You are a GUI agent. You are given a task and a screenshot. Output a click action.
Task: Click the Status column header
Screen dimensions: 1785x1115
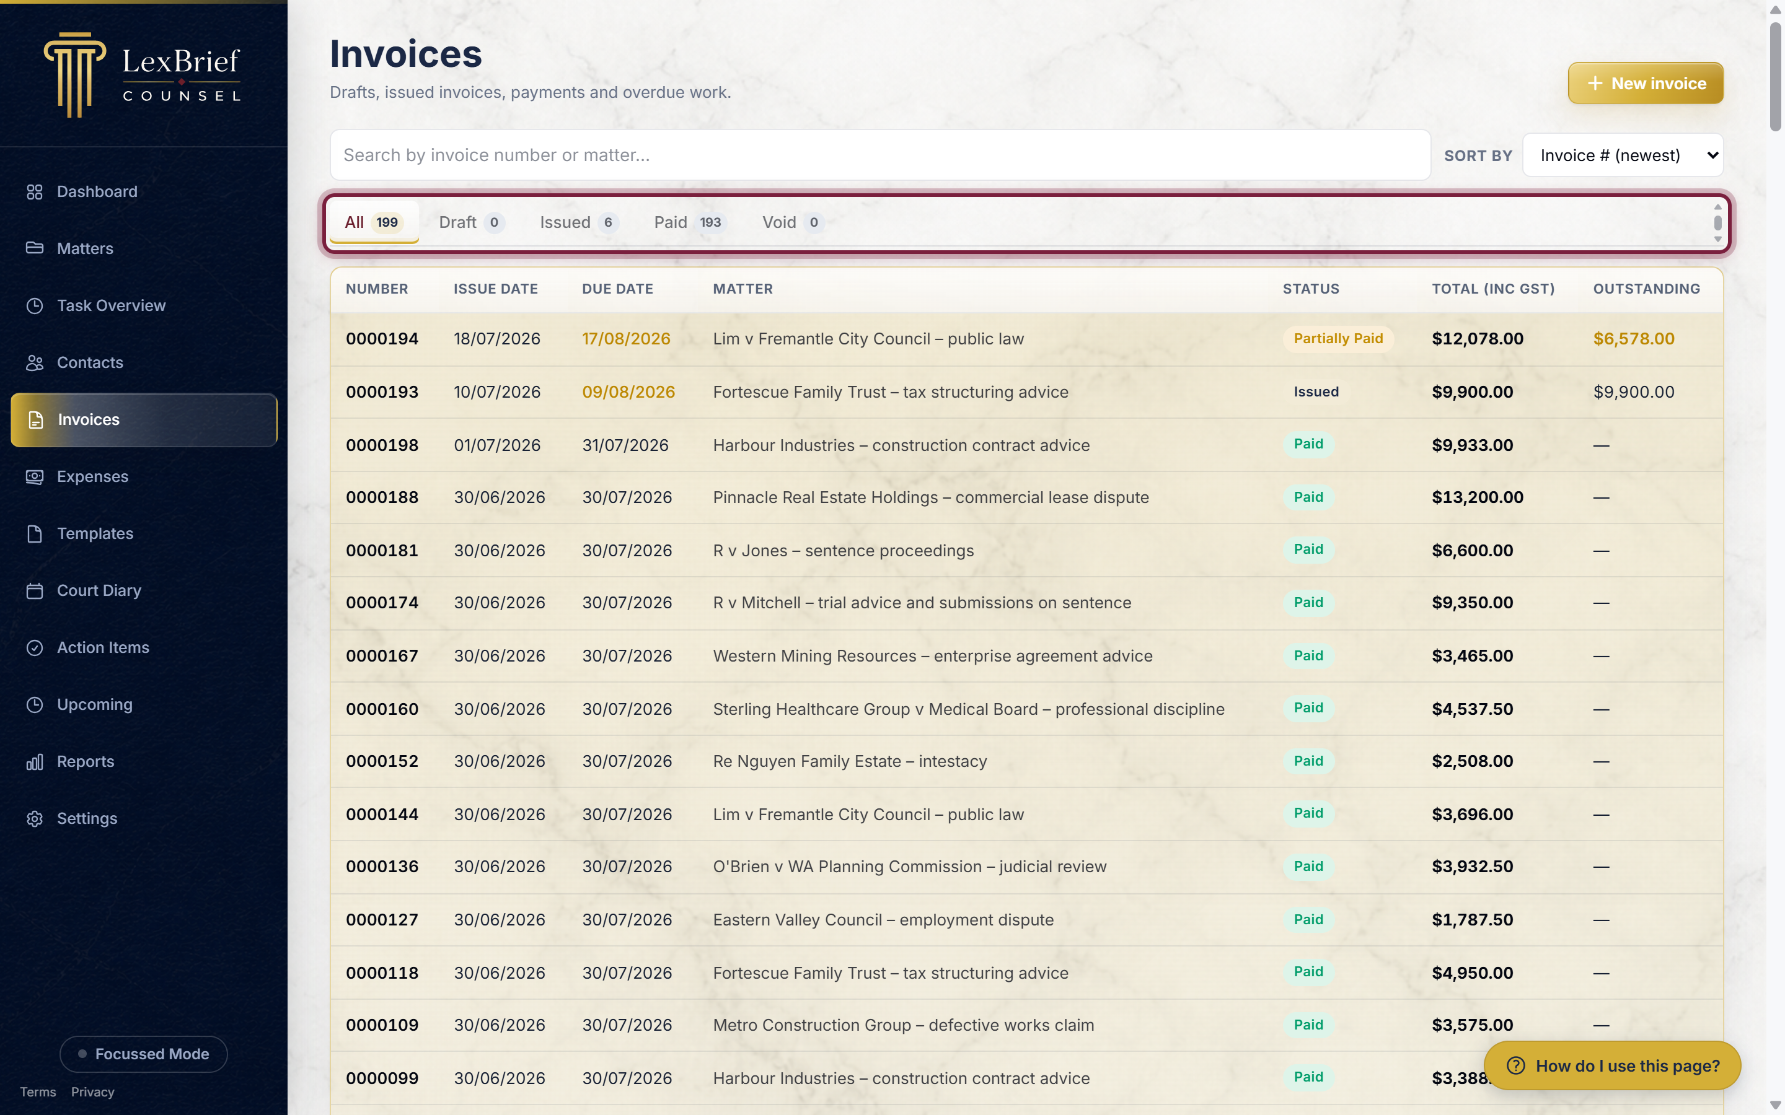(1311, 289)
